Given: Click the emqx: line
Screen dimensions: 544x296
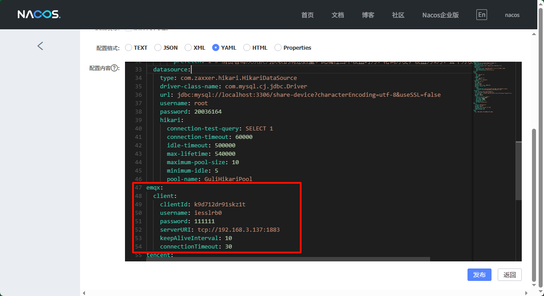Looking at the screenshot, I should coord(155,188).
